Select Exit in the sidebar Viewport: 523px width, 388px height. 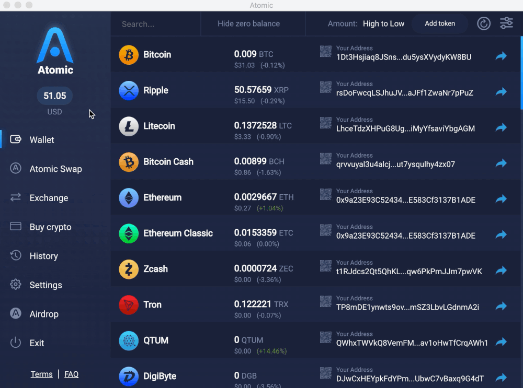click(x=37, y=343)
